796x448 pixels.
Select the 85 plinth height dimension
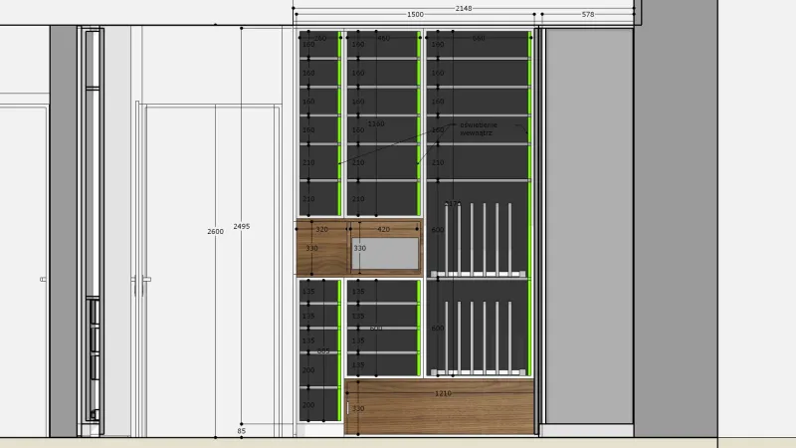coord(241,431)
